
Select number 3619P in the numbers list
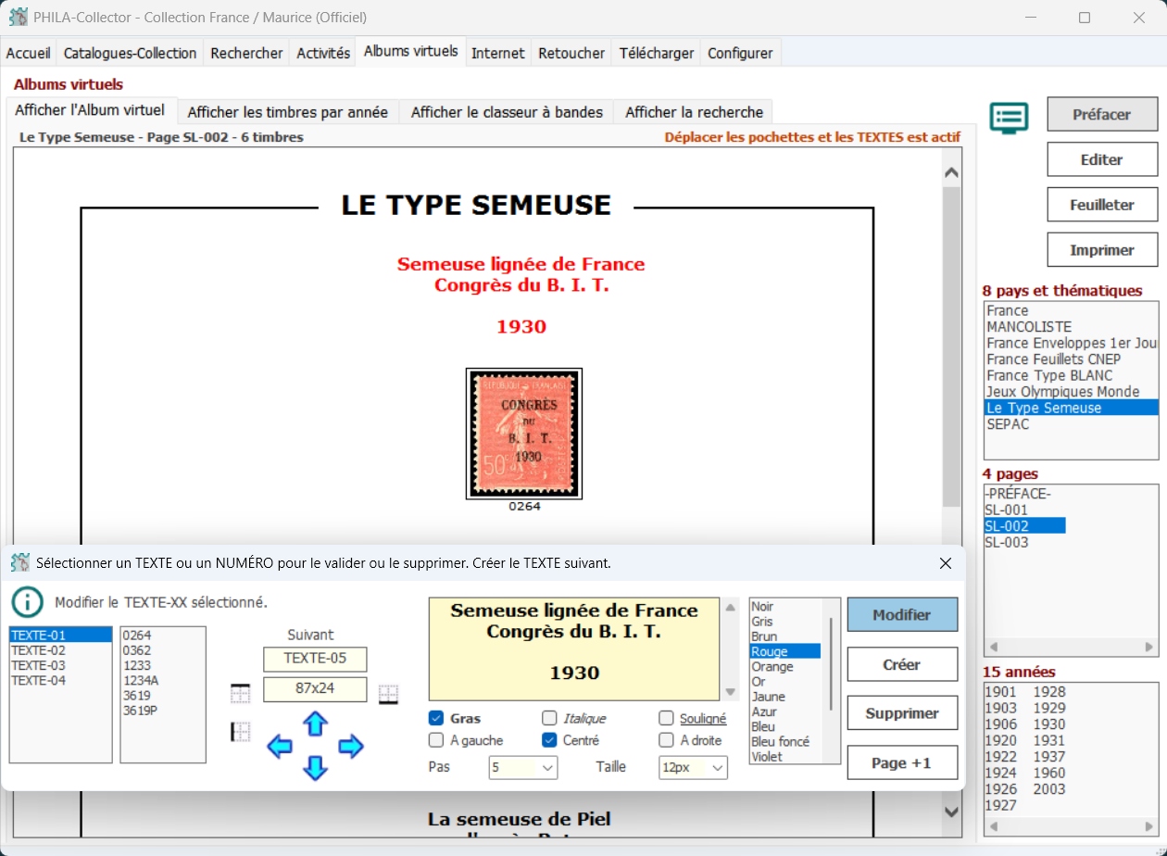point(140,710)
